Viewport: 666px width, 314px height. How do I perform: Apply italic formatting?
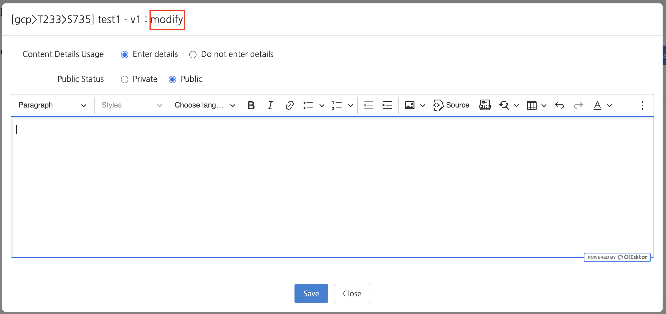[270, 105]
